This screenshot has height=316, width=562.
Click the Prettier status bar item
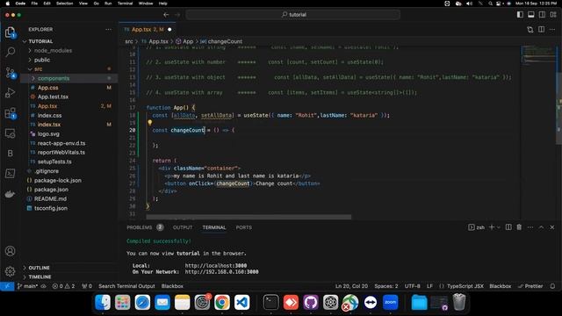tap(530, 286)
